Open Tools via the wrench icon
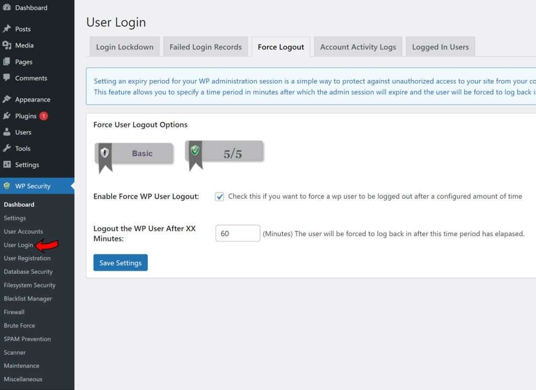The height and width of the screenshot is (390, 536). tap(6, 148)
